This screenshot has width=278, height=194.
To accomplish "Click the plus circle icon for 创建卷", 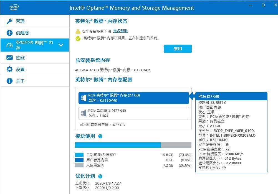I will [9, 33].
